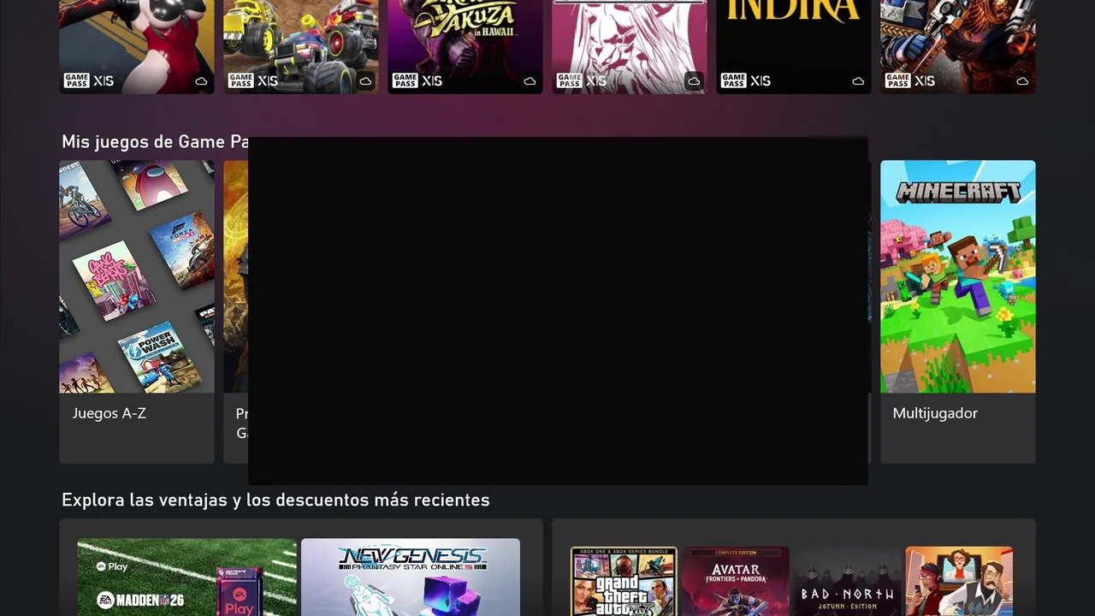Select the Bad North Jotunn Edition cover
This screenshot has height=616, width=1095.
point(848,582)
